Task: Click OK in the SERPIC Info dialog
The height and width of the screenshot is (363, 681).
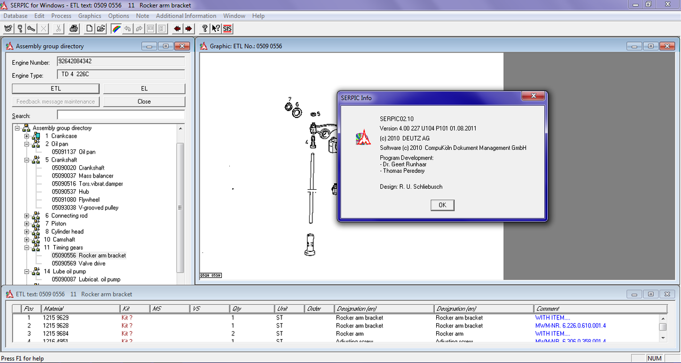Action: [x=443, y=205]
